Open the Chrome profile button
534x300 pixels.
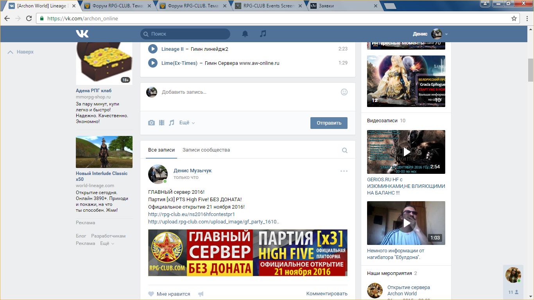(485, 4)
